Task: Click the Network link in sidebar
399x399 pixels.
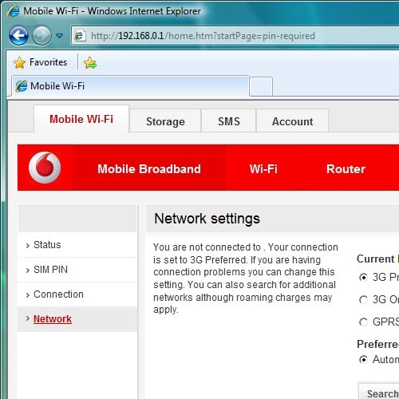Action: tap(53, 319)
